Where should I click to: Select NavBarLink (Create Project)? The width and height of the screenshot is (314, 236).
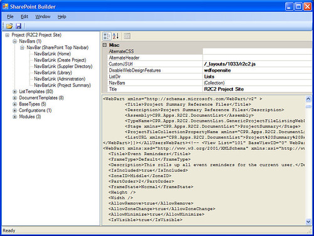point(60,60)
